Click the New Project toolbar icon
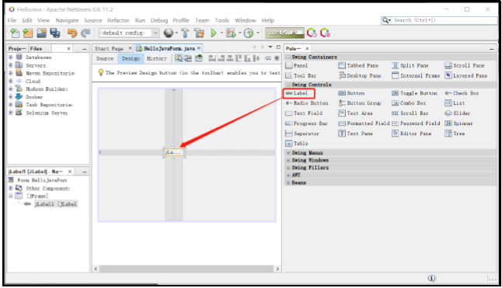Screen dimensions: 502x288 [x=28, y=33]
